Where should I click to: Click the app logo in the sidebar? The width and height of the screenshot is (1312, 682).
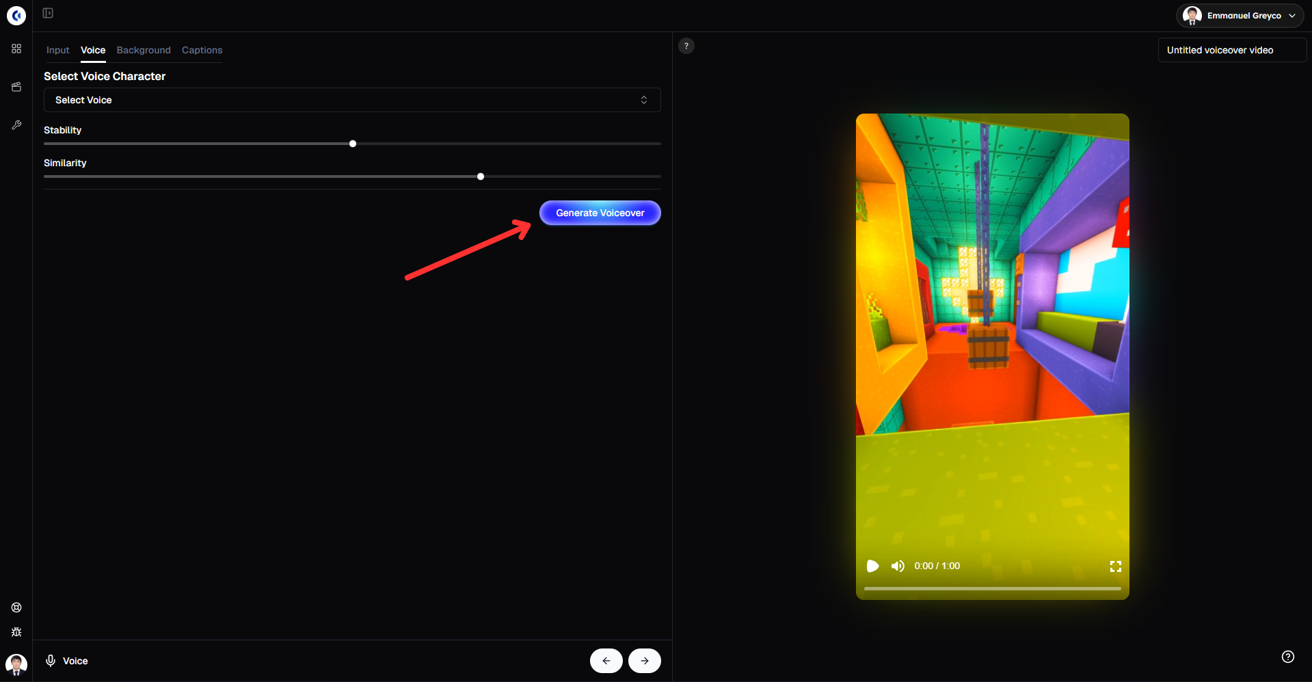pos(16,15)
